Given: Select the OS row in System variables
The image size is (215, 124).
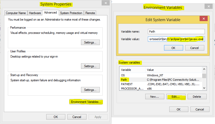Looking at the screenshot, I should (x=161, y=75).
